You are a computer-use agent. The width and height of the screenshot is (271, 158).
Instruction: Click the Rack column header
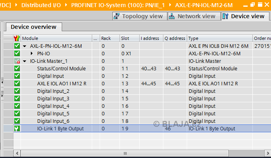point(110,38)
